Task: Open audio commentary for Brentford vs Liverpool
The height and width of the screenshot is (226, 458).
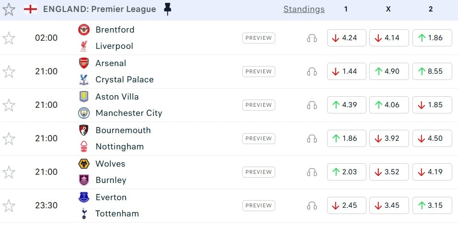Action: pos(312,38)
